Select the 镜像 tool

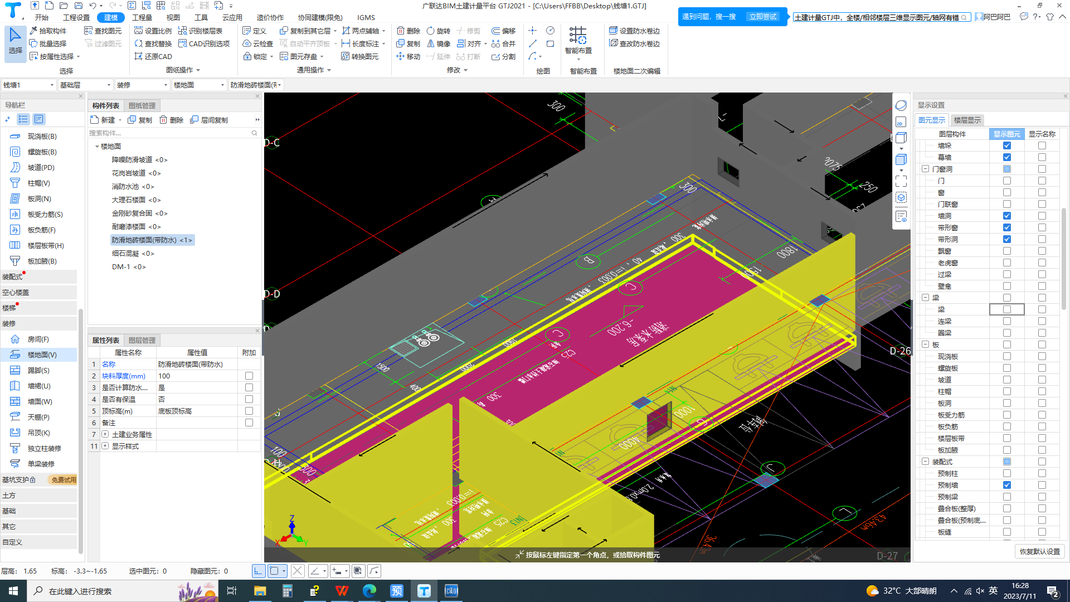coord(438,43)
